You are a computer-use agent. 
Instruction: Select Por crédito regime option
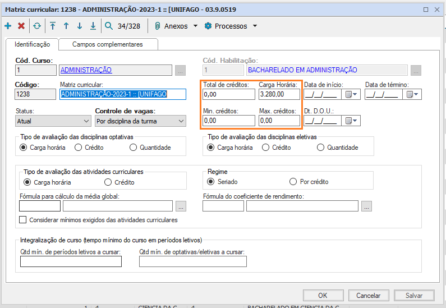tap(293, 182)
